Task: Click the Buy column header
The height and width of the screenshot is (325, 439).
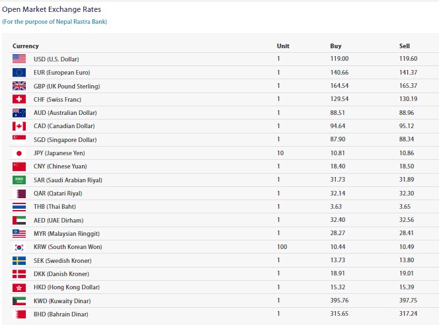Action: coord(336,46)
